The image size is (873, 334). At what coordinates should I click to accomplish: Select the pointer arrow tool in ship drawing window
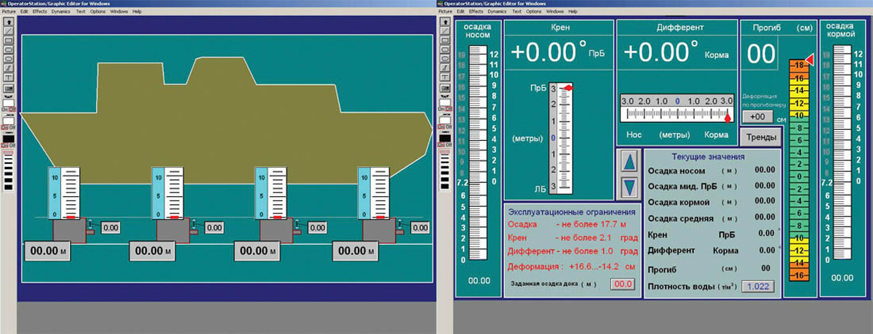tap(8, 22)
